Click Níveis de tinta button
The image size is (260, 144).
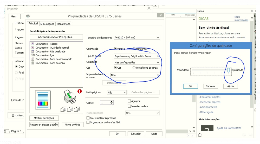(x=73, y=125)
